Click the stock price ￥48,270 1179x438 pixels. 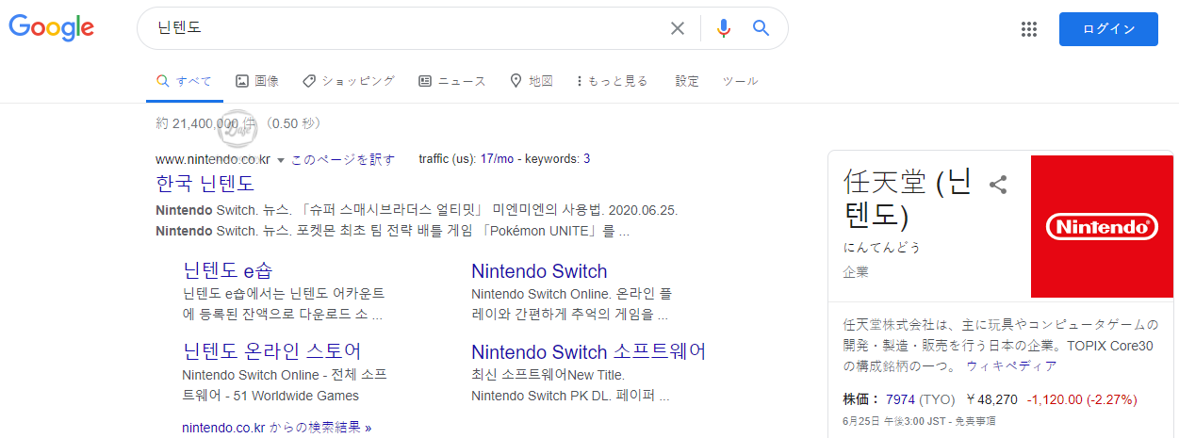[992, 399]
